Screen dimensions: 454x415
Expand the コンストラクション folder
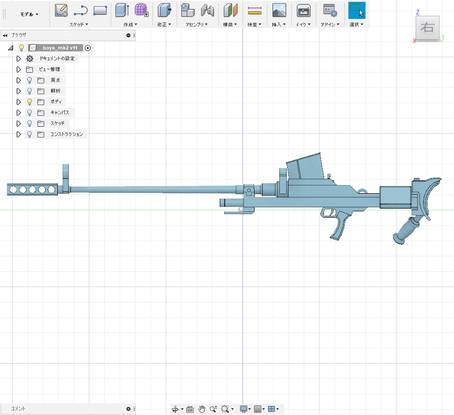coord(19,134)
